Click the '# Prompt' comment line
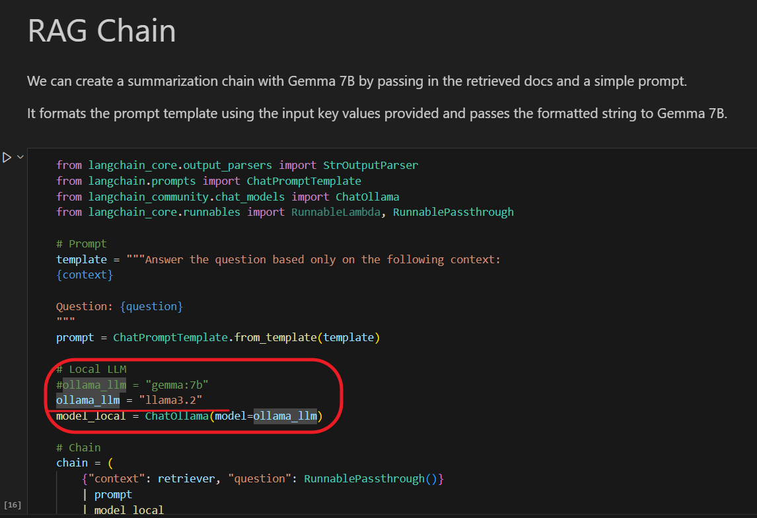 [x=81, y=243]
